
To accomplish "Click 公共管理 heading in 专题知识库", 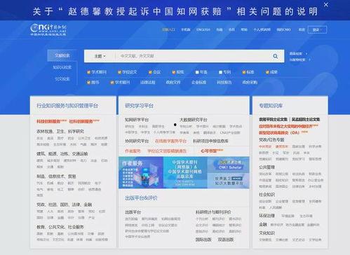I will pyautogui.click(x=267, y=167).
